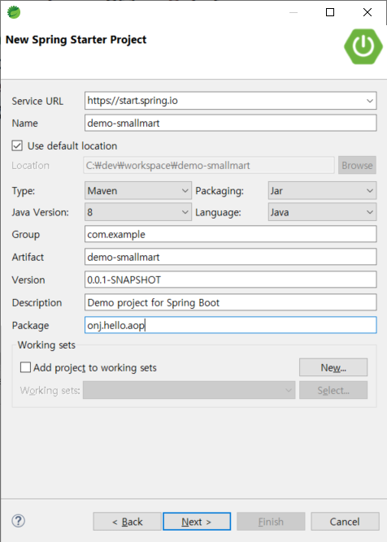Click the Package label
Screen dimensions: 387x542
(x=30, y=326)
